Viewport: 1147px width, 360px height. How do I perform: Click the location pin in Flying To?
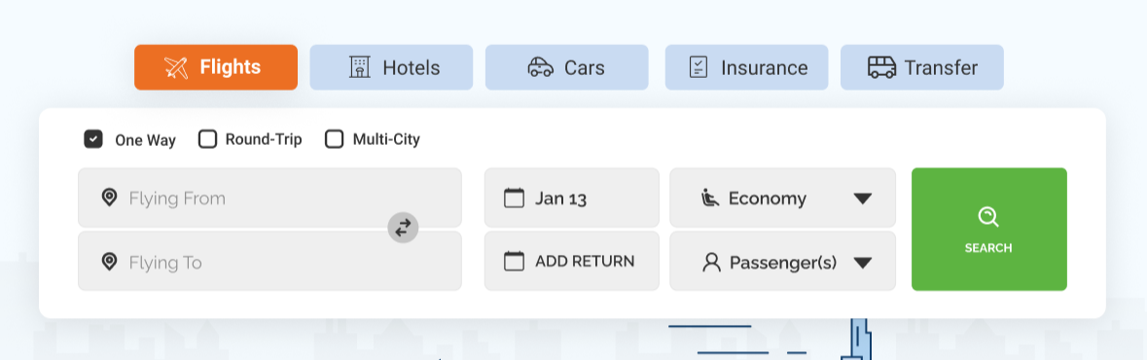click(x=109, y=261)
